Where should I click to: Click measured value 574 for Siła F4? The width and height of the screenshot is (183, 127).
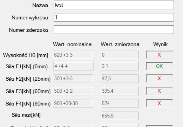click(120, 103)
